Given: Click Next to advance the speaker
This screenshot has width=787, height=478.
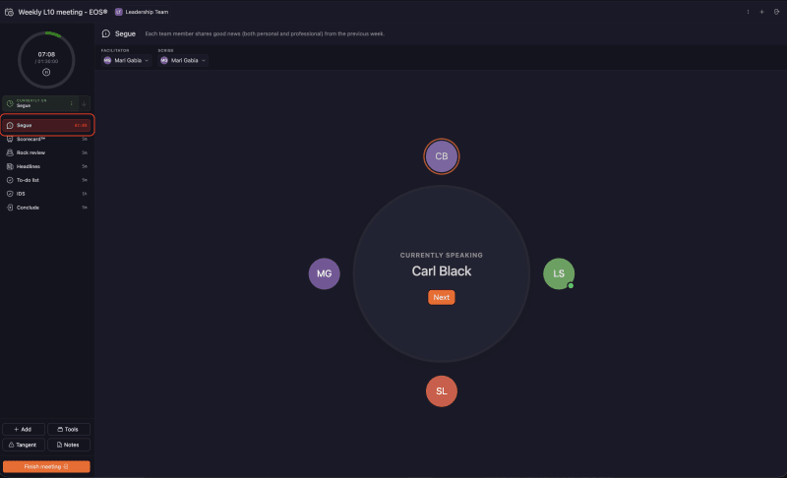Looking at the screenshot, I should click(441, 297).
